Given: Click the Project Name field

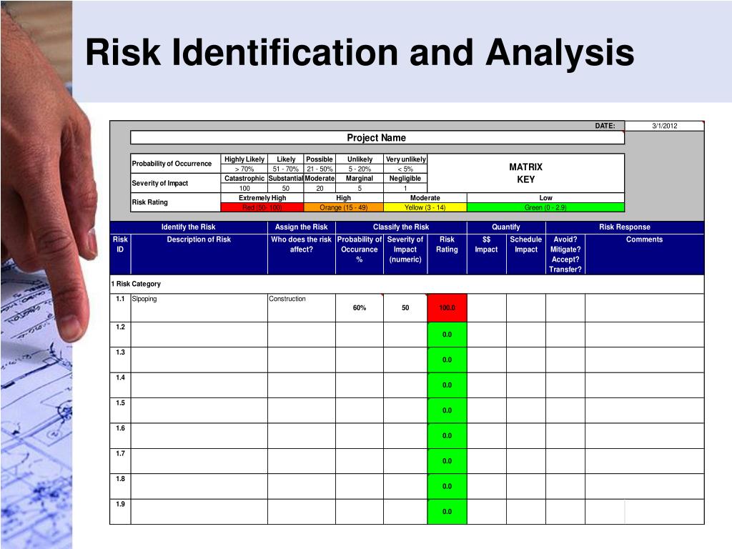Looking at the screenshot, I should point(377,138).
